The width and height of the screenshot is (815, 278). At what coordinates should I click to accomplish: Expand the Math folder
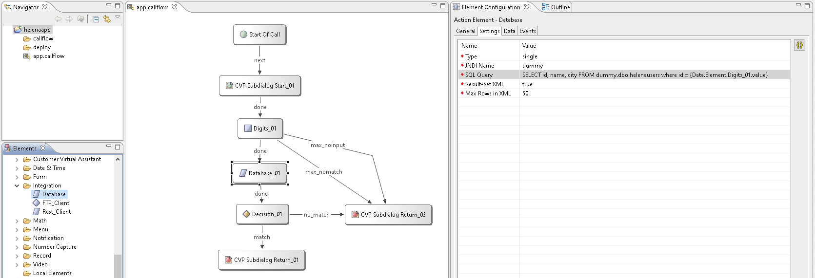point(17,221)
